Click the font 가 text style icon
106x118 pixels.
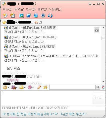45,87
